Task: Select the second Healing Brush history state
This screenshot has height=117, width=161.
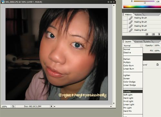Action: (144, 22)
